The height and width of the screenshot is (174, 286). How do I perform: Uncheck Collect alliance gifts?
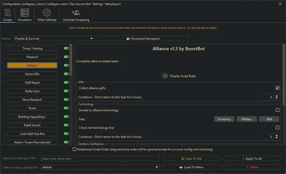(277, 88)
